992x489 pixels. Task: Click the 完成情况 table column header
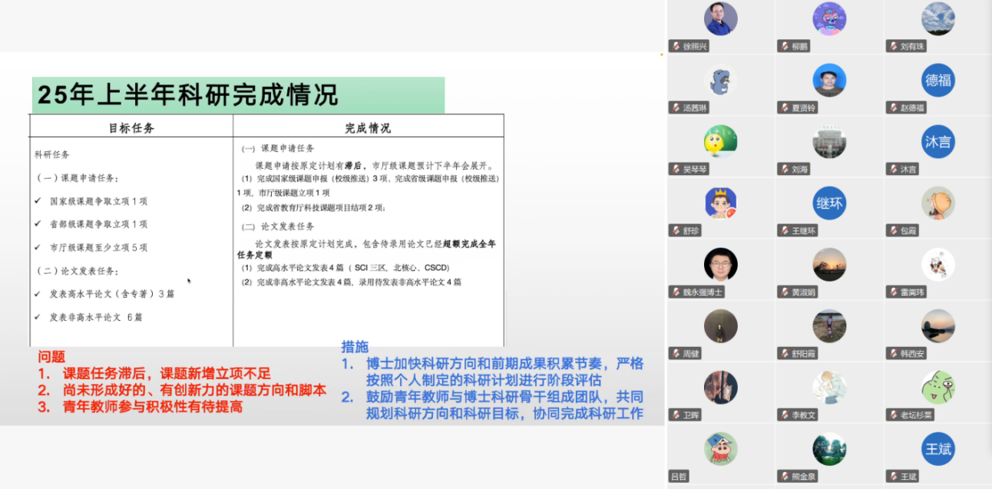368,127
